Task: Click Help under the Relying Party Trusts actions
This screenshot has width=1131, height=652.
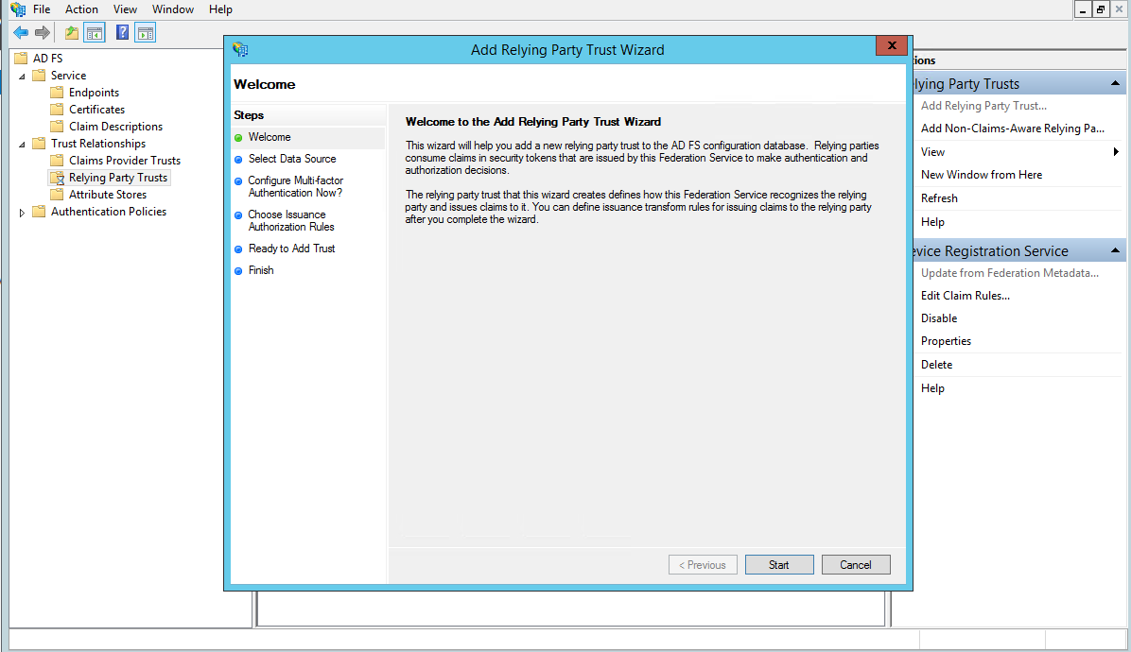Action: pos(932,222)
